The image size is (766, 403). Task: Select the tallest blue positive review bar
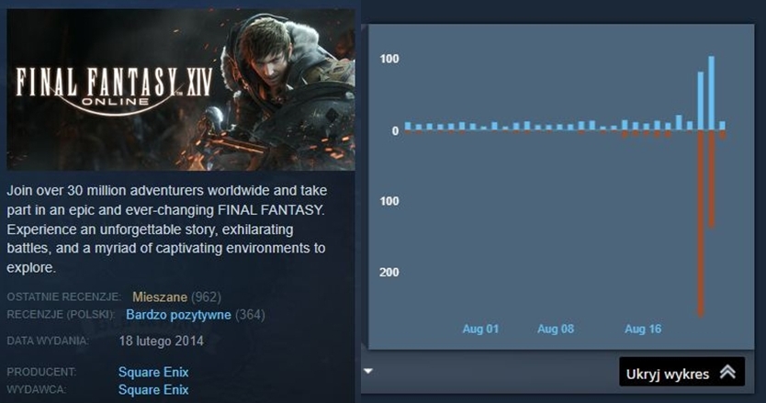pos(711,94)
